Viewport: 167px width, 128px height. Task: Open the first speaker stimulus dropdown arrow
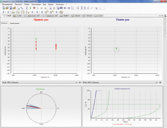point(5,12)
